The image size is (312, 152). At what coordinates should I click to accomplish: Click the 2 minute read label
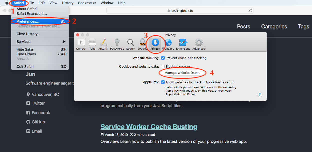point(145,135)
